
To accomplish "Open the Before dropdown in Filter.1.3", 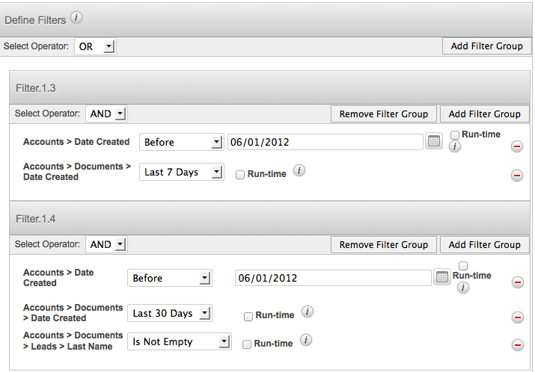I will click(182, 142).
